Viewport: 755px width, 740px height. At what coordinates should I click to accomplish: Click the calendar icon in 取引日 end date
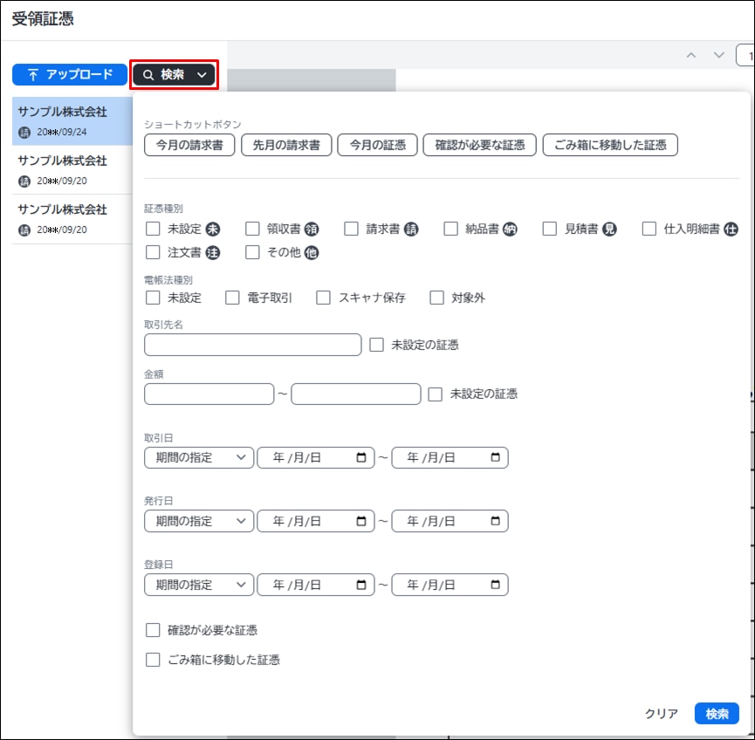pyautogui.click(x=496, y=458)
